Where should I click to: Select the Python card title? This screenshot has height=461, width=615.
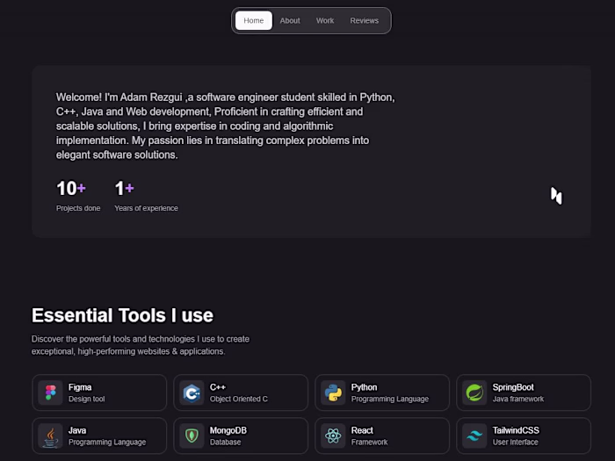[364, 387]
